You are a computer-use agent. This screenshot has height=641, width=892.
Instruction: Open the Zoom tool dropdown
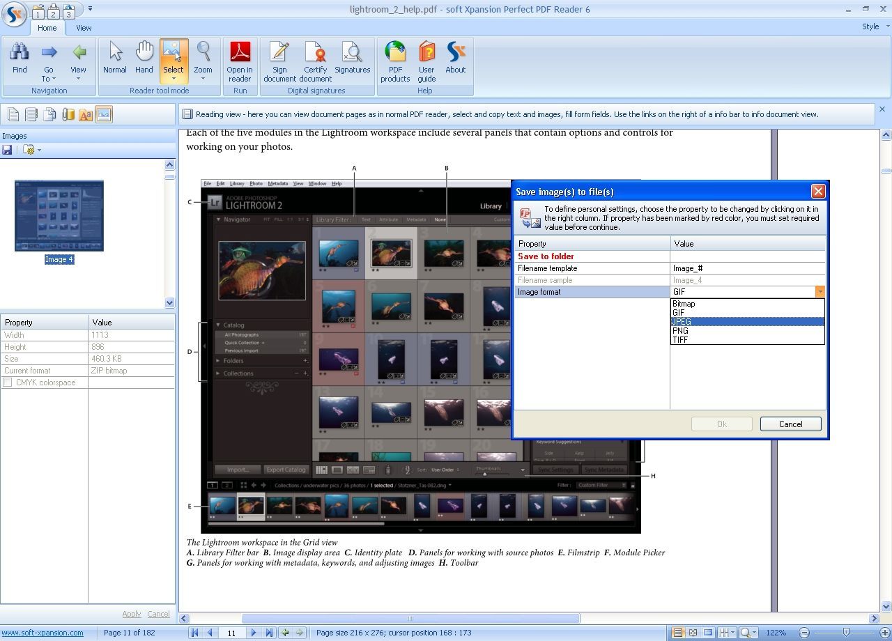203,61
